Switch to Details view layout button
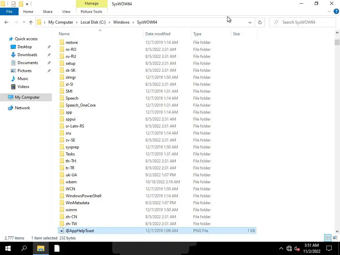Image resolution: width=340 pixels, height=255 pixels. pos(328,238)
